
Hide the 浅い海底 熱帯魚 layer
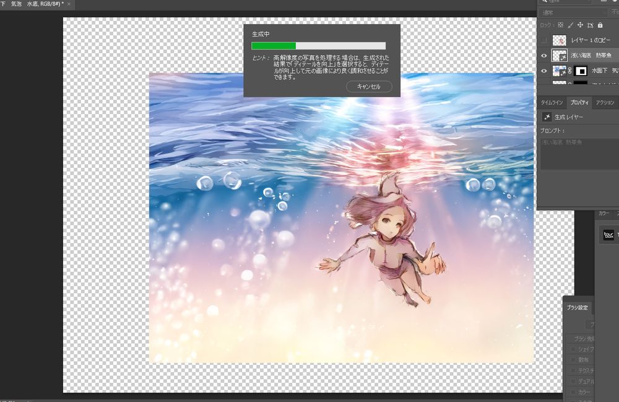543,55
